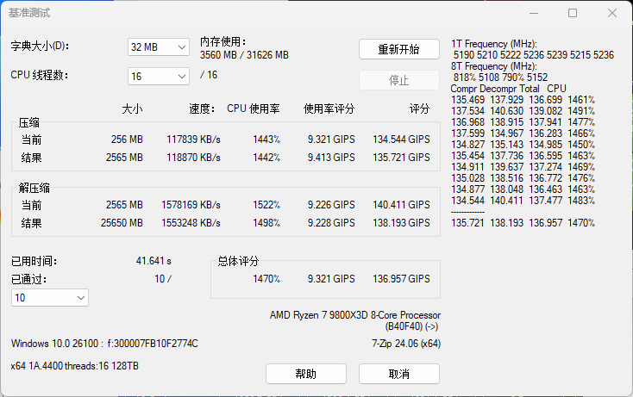This screenshot has width=633, height=397.
Task: Minimize the 基准测试 window
Action: point(534,13)
